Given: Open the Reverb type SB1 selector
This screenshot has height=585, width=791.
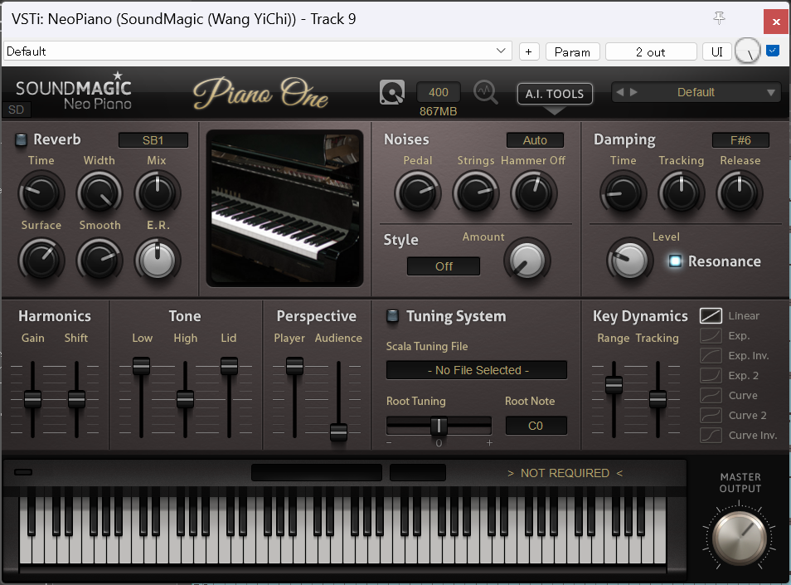Looking at the screenshot, I should pos(153,139).
